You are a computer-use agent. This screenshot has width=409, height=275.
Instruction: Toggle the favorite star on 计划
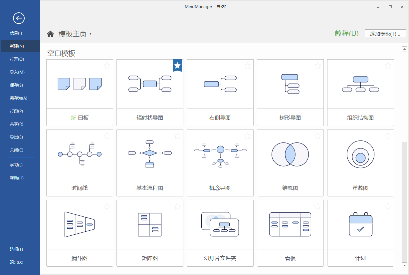(x=388, y=206)
